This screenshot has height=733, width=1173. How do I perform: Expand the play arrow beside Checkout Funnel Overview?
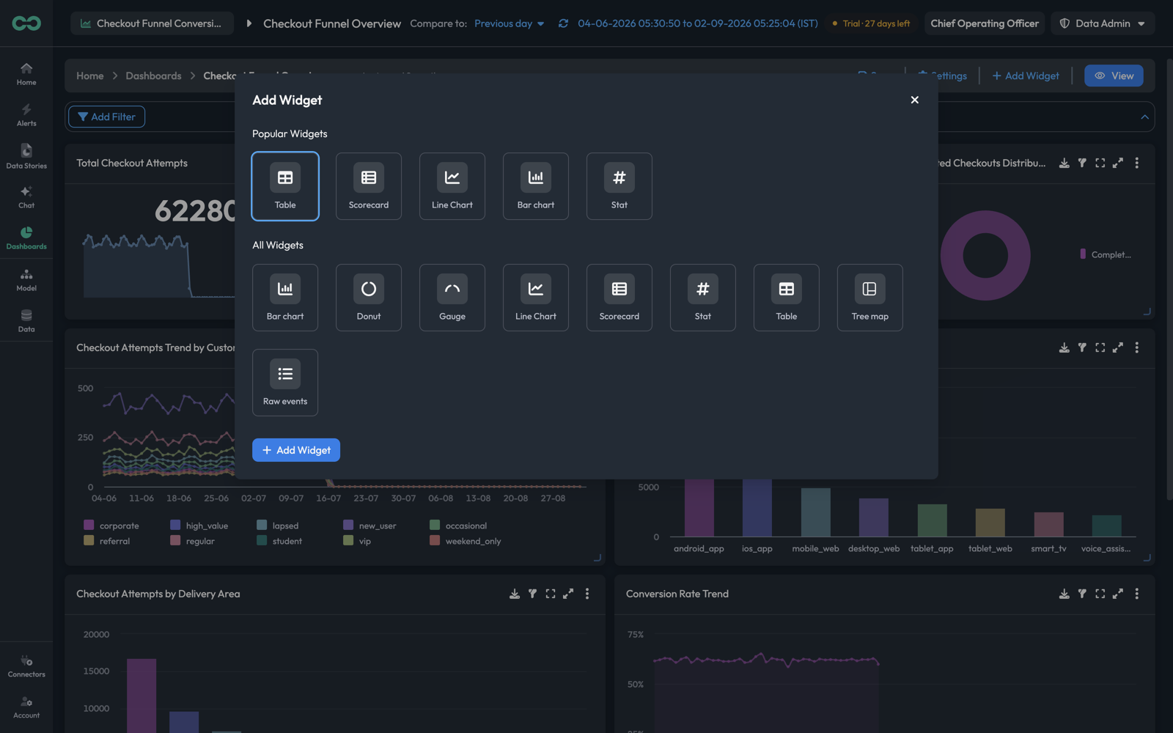(249, 23)
